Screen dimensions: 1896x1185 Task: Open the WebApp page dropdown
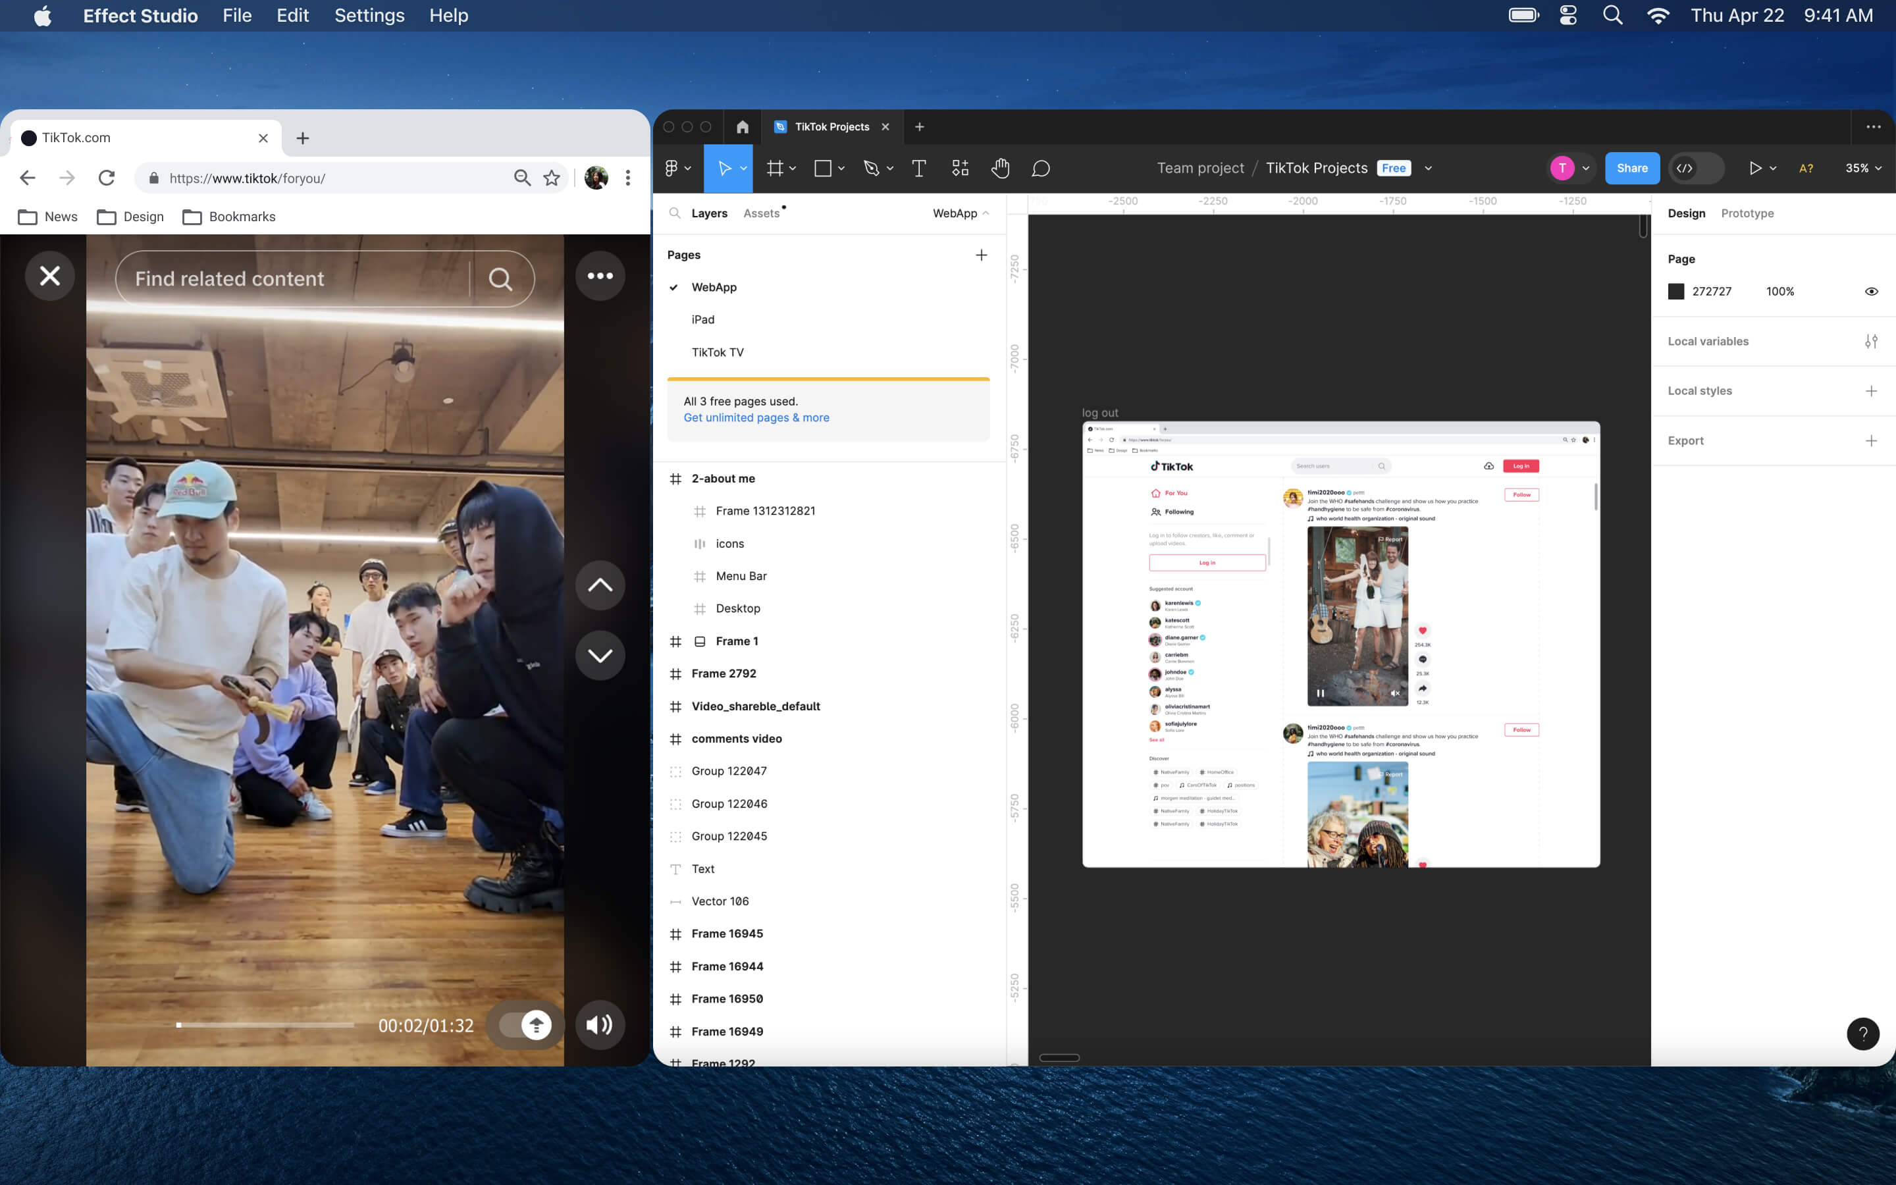[961, 213]
